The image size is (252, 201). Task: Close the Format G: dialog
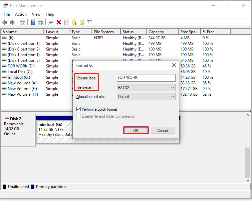[174, 65]
